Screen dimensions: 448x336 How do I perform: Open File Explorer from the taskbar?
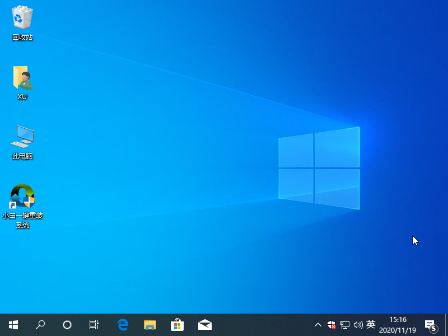tap(150, 325)
